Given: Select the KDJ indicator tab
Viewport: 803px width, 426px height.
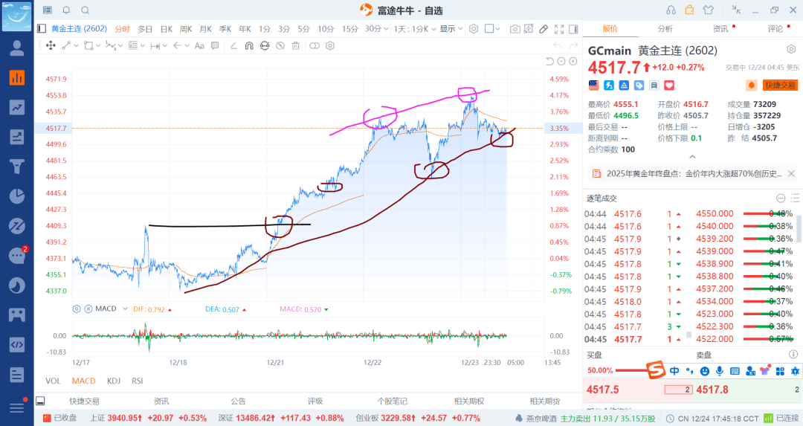Looking at the screenshot, I should tap(115, 381).
